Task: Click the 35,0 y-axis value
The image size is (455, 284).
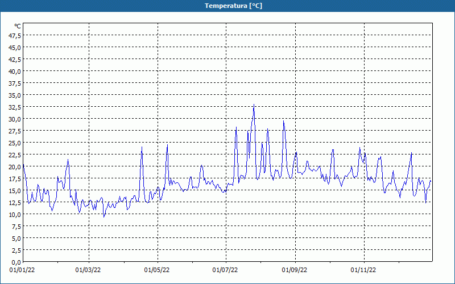Action: point(15,95)
